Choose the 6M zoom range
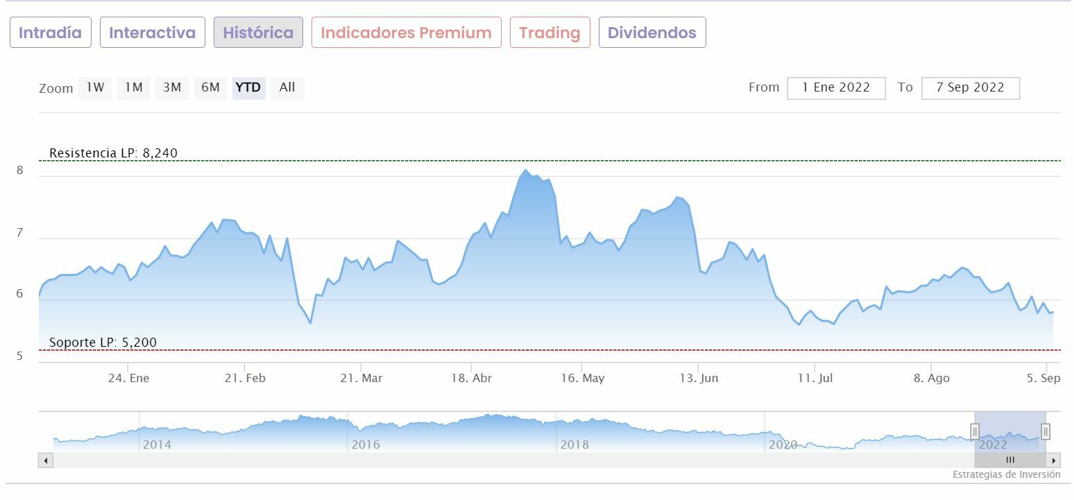This screenshot has width=1074, height=500. (x=210, y=87)
